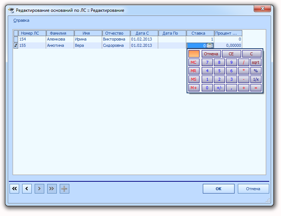Click calculator CE button
The height and width of the screenshot is (216, 281).
point(231,54)
